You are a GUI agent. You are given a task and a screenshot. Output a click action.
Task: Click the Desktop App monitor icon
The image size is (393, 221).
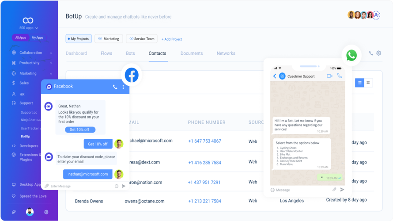click(x=14, y=185)
